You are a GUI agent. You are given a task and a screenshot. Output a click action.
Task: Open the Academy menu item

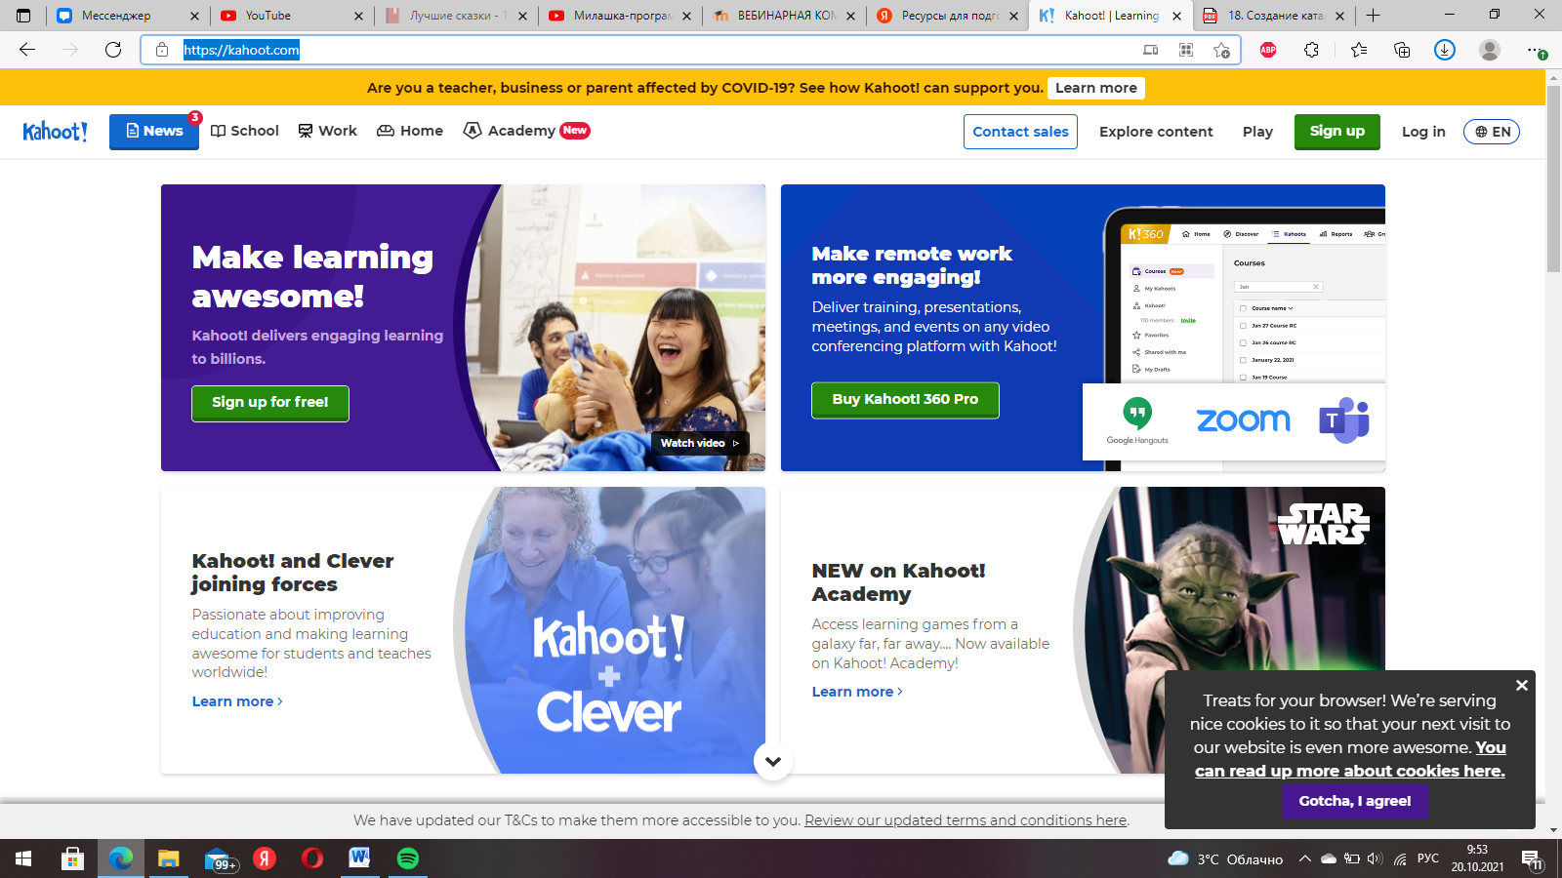[526, 131]
